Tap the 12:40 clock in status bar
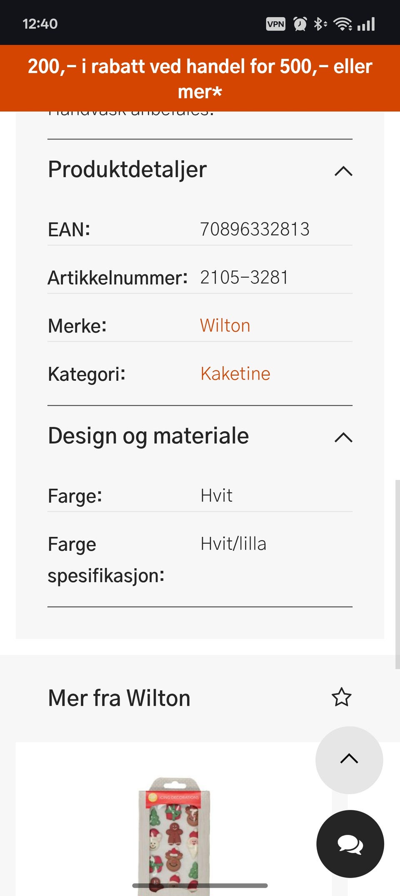The image size is (400, 896). coord(40,24)
